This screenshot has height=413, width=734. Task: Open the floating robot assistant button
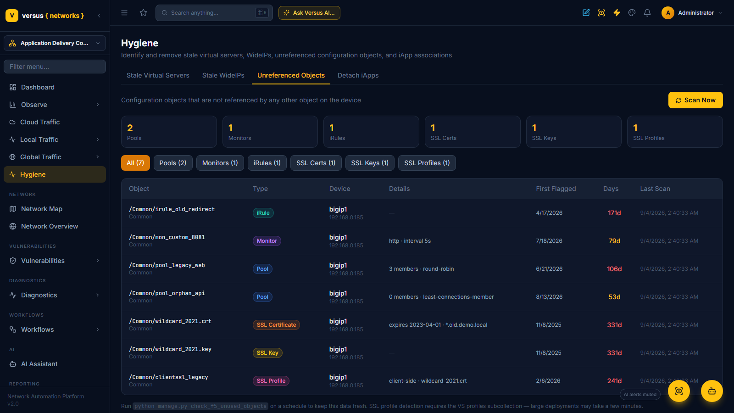point(712,391)
